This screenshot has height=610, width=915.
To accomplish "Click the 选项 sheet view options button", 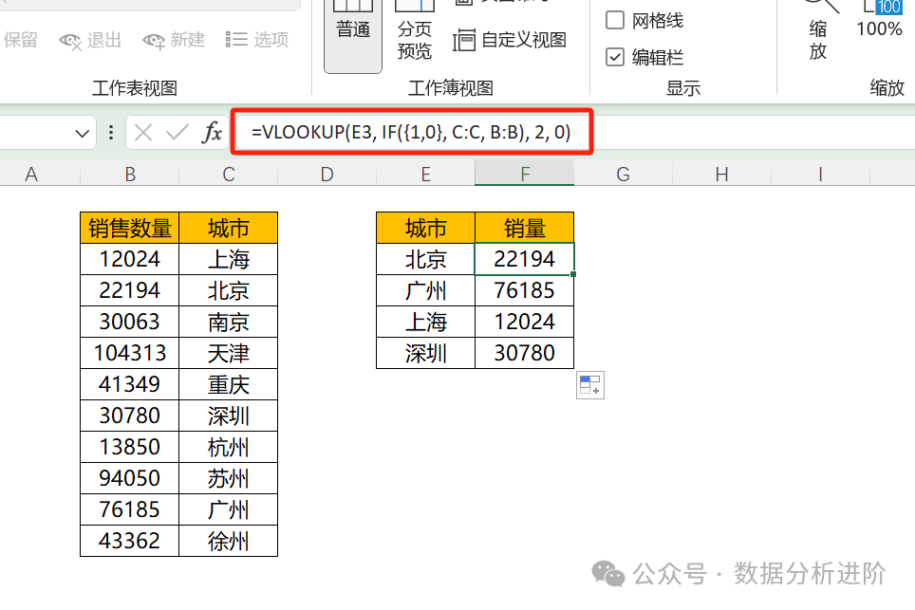I will 257,40.
